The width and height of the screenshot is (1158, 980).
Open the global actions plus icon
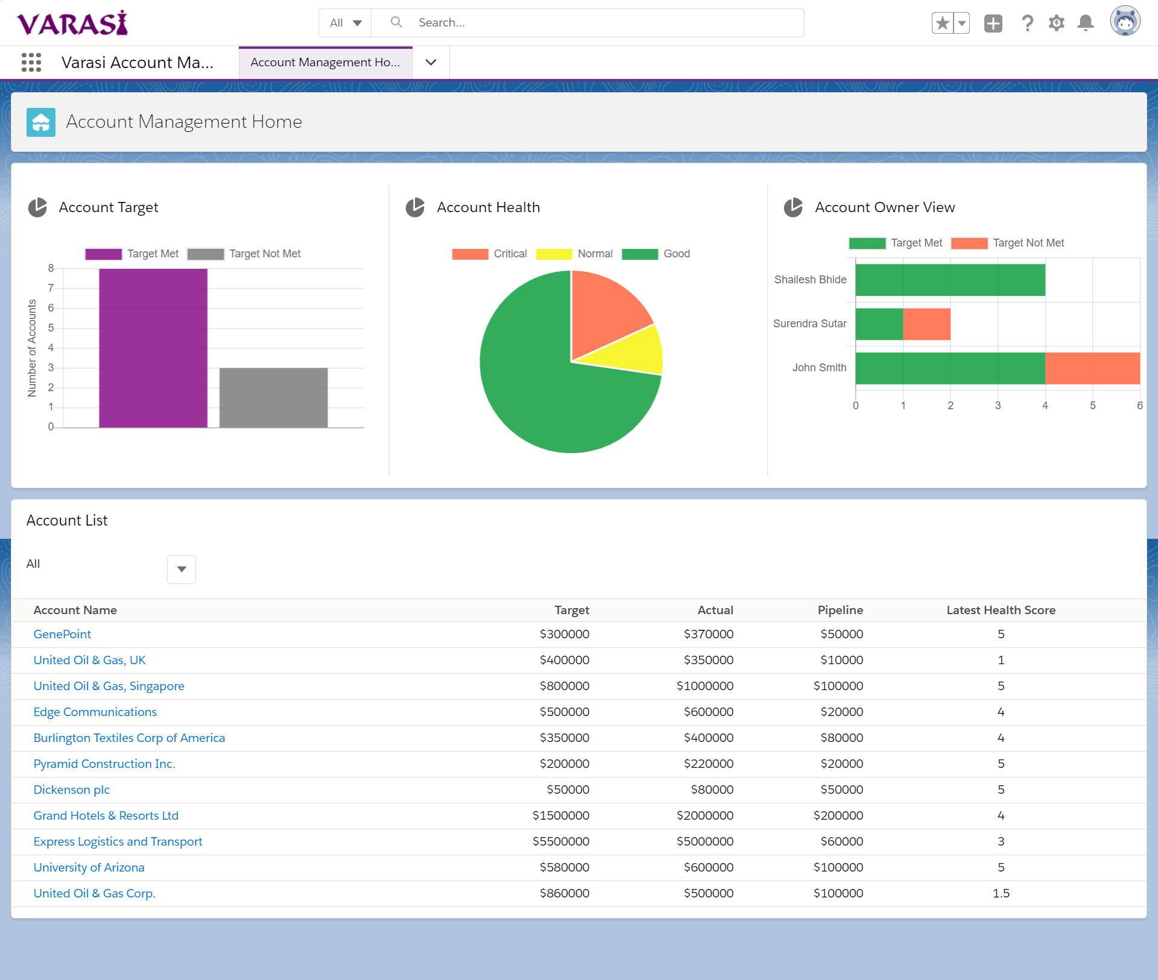coord(993,23)
